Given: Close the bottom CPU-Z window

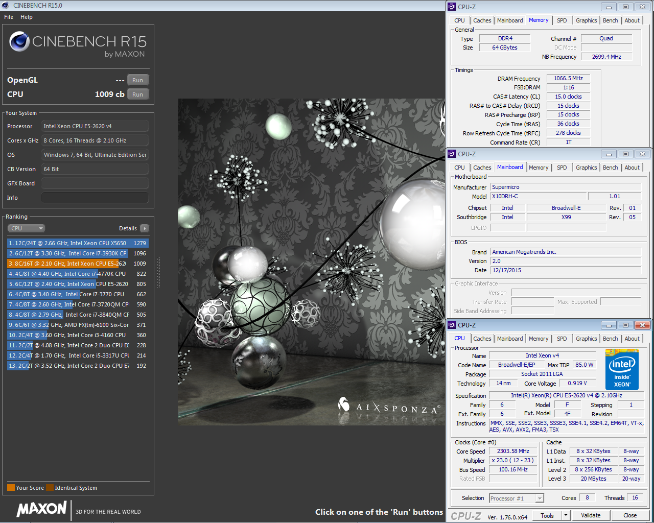Looking at the screenshot, I should (x=642, y=325).
